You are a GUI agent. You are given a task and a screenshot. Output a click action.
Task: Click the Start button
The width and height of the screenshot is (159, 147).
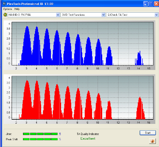click(148, 133)
